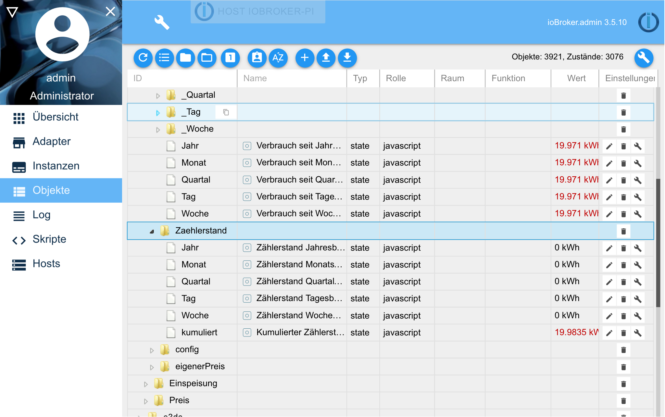665x417 pixels.
Task: Click state icon of Verbrauch seit Woche
Action: (247, 214)
